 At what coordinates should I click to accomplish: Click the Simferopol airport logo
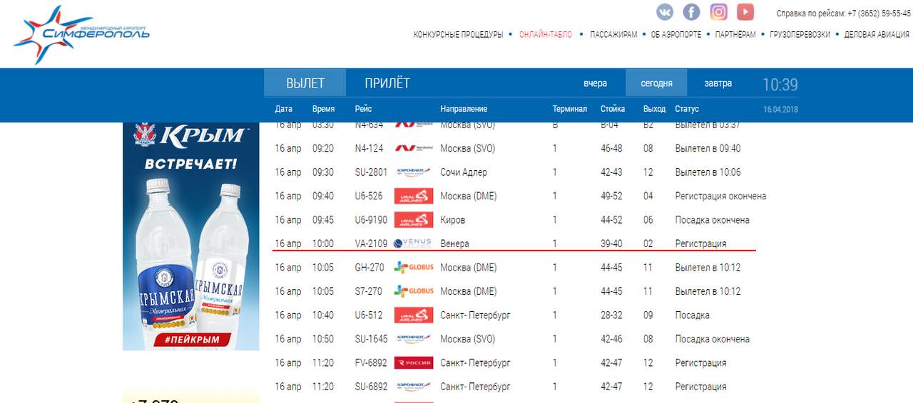(81, 33)
